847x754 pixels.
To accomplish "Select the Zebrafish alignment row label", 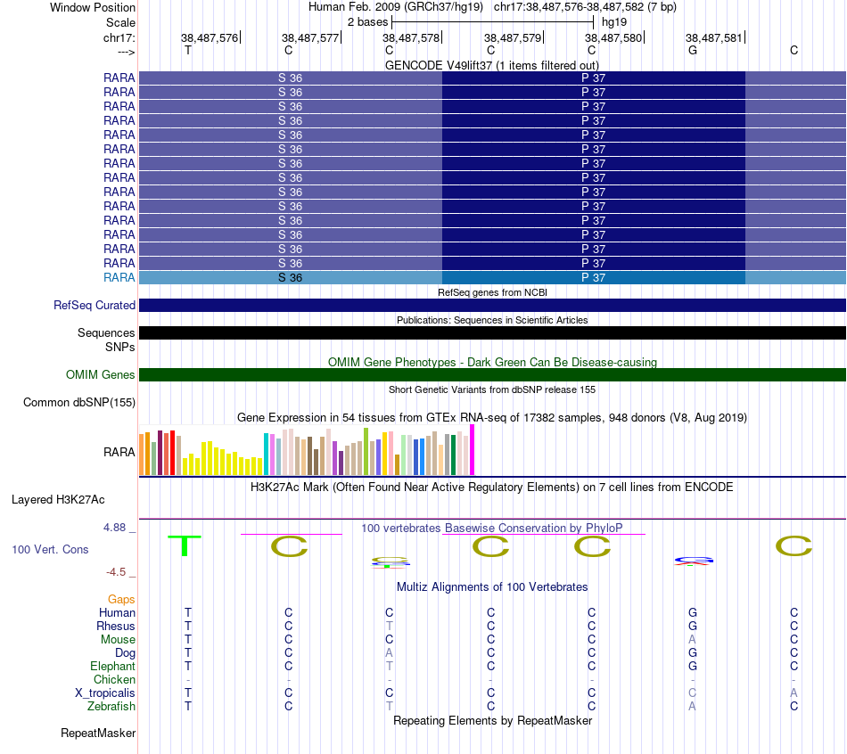I will [111, 706].
